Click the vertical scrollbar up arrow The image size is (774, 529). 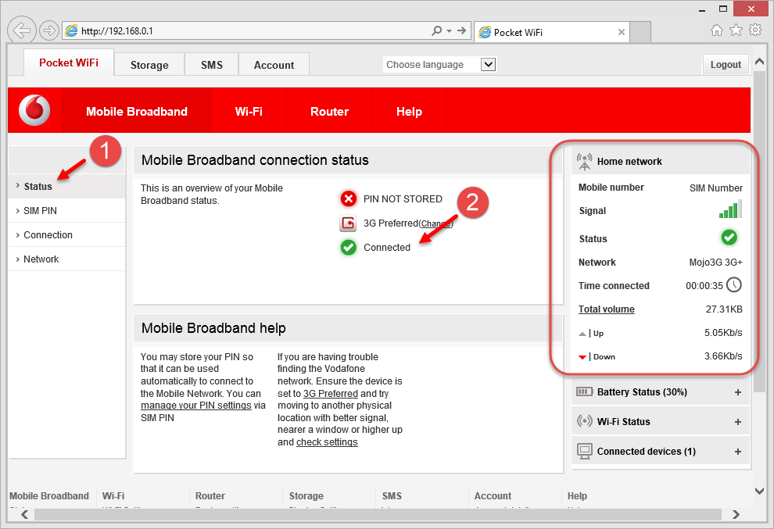coord(760,62)
